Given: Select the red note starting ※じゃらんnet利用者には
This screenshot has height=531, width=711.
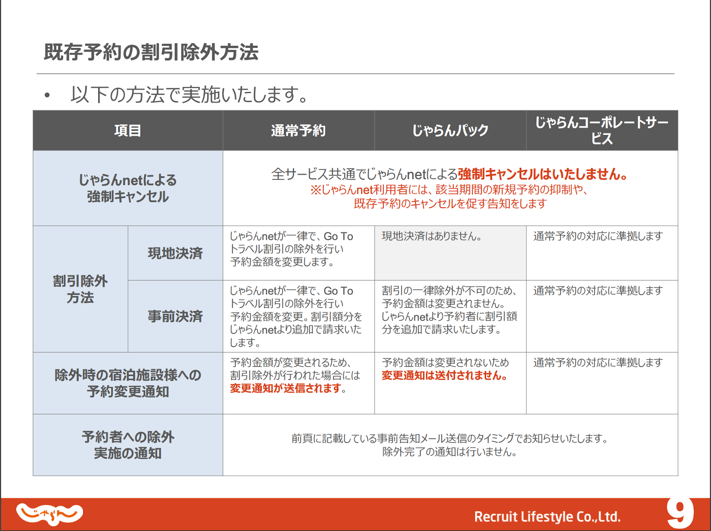Looking at the screenshot, I should click(x=450, y=197).
